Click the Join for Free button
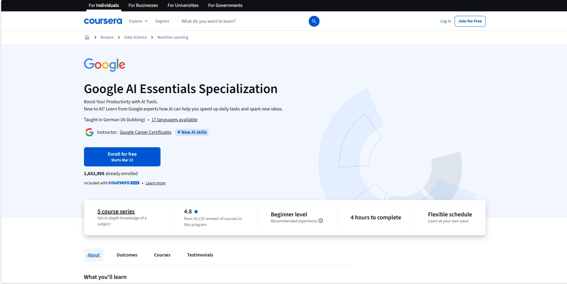This screenshot has width=567, height=284. point(470,21)
